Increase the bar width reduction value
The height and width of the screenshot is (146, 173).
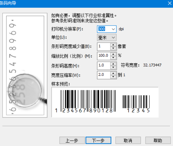tap(113, 45)
